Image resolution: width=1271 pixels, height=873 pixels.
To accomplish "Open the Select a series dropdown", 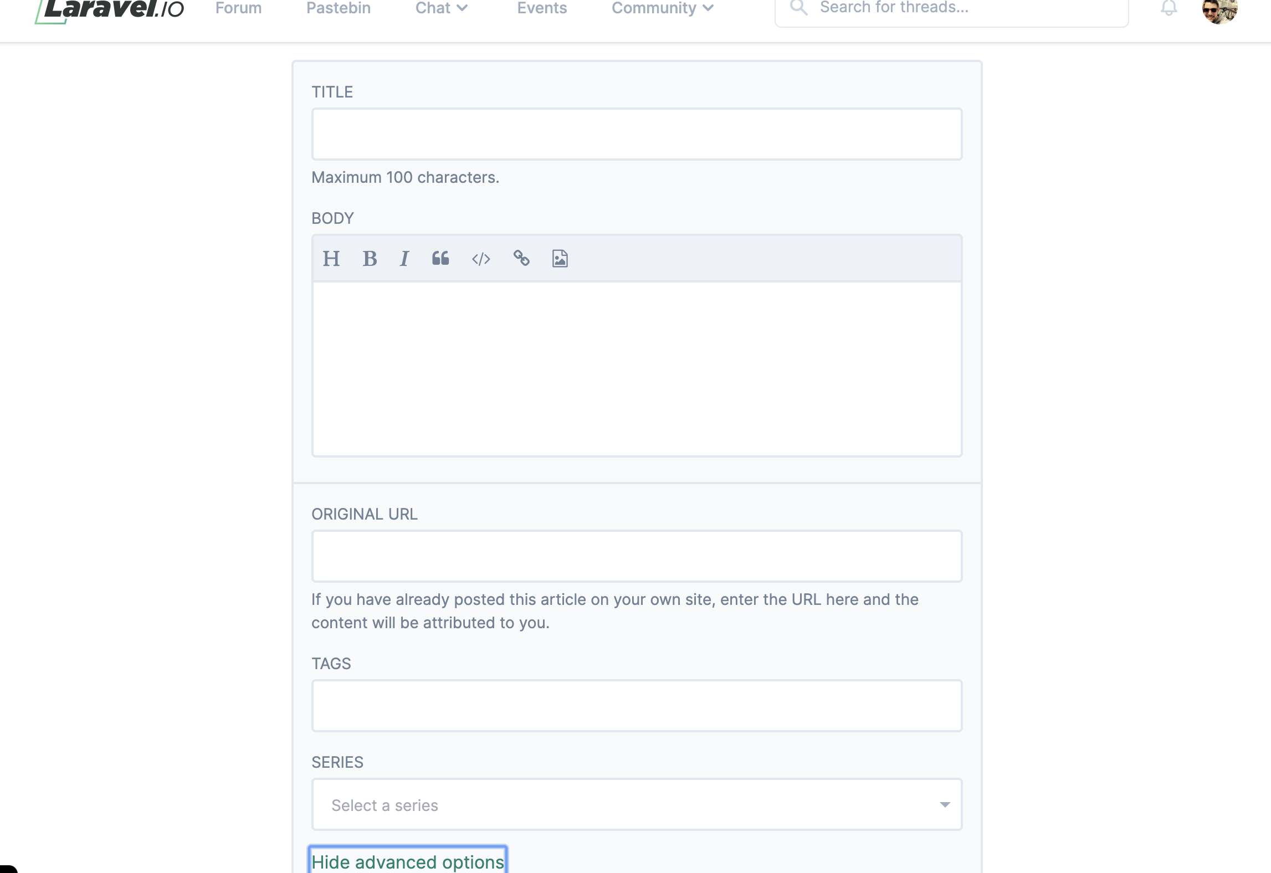I will (637, 804).
